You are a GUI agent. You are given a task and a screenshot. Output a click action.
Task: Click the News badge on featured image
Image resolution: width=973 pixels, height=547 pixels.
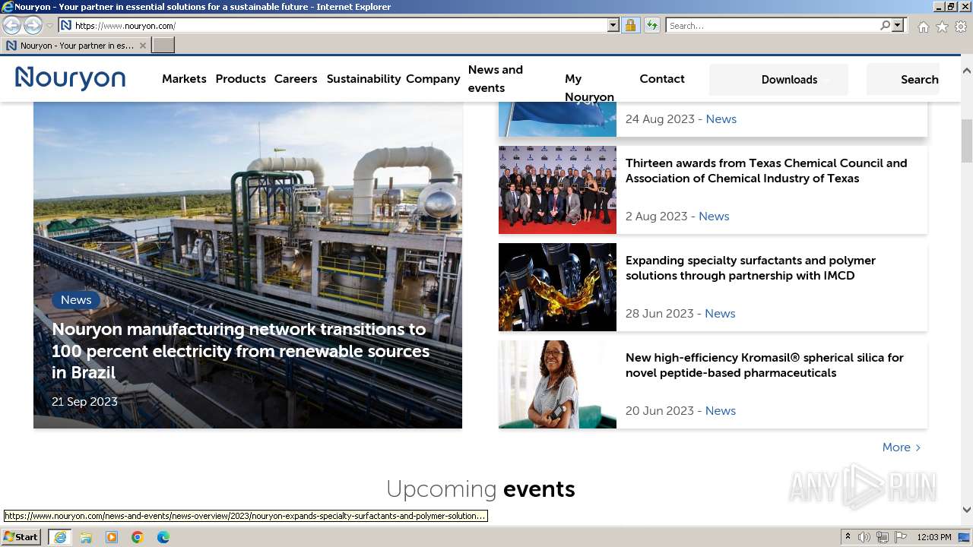(x=76, y=300)
